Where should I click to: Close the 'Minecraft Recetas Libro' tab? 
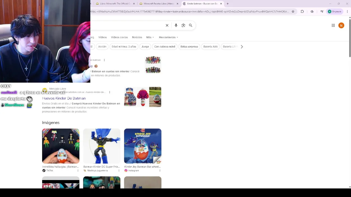click(177, 4)
